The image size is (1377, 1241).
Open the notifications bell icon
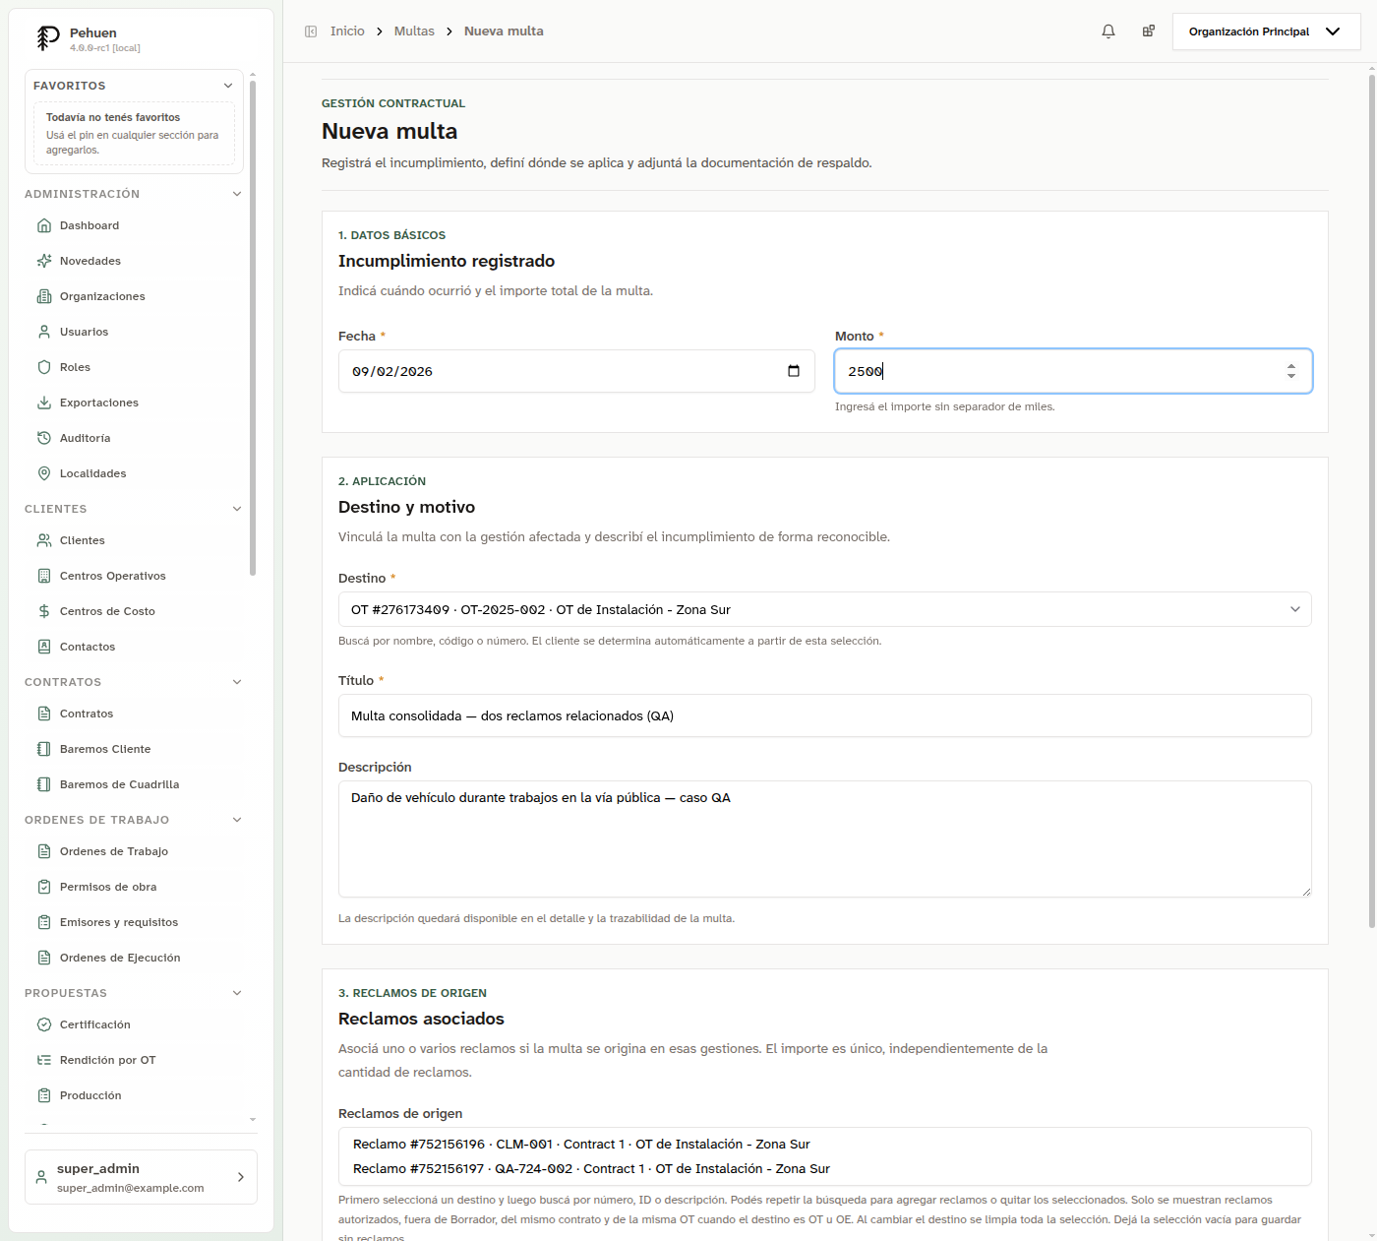[1108, 31]
